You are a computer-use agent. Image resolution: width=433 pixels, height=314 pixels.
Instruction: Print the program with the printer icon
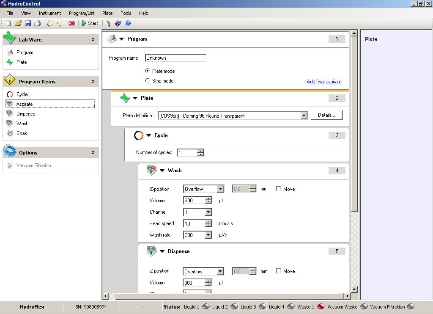[37, 24]
